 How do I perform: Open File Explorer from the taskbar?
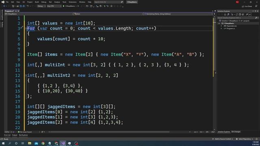pos(30,143)
